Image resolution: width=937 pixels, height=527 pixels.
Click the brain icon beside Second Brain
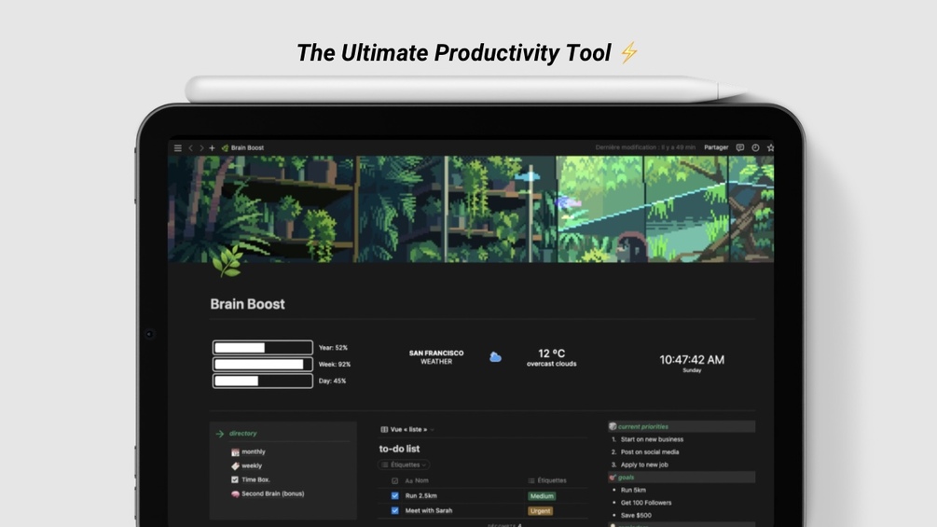pos(235,494)
